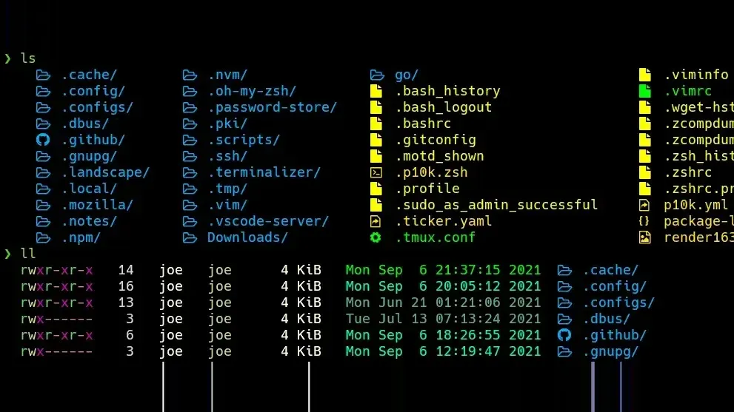Click the prompt chevron before the ll command

point(7,254)
